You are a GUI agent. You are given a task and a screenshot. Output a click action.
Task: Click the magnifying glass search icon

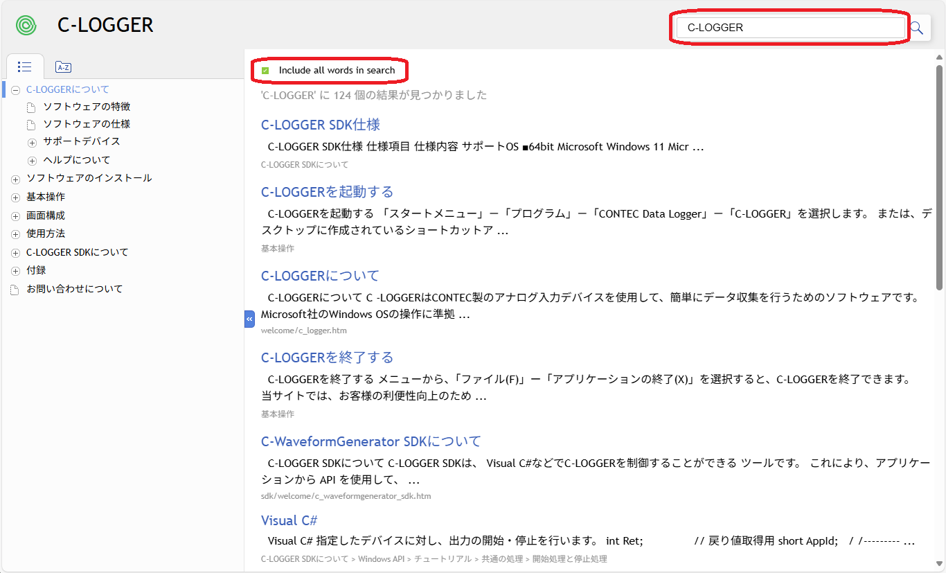917,28
